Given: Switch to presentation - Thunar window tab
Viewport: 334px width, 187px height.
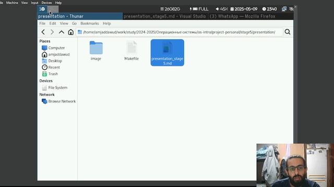Looking at the screenshot, I should pyautogui.click(x=80, y=16).
